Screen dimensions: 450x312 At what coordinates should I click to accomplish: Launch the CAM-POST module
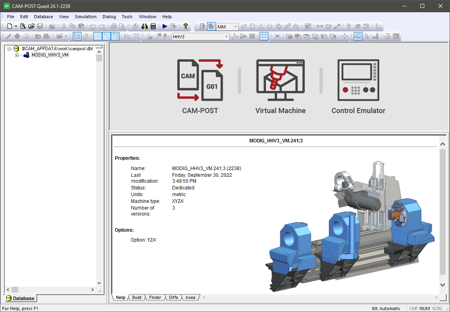pyautogui.click(x=200, y=87)
